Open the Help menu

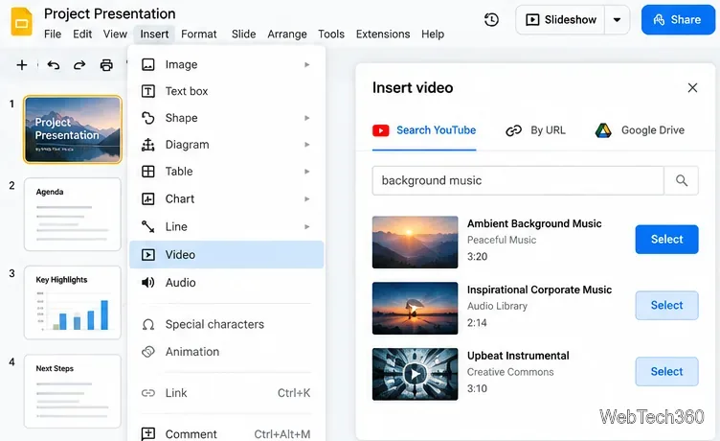(433, 34)
